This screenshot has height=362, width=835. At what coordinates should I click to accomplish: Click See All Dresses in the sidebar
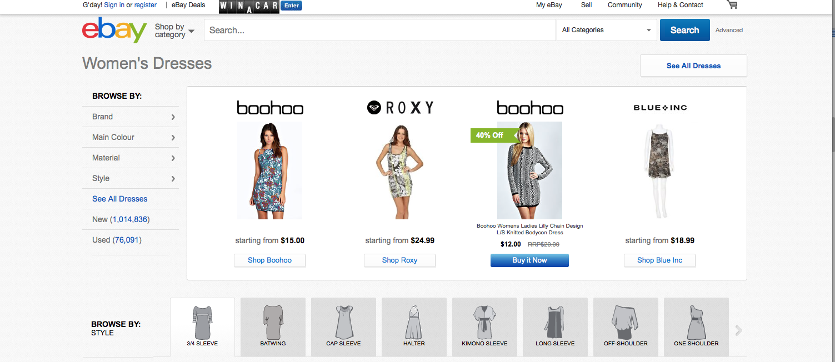(x=120, y=199)
